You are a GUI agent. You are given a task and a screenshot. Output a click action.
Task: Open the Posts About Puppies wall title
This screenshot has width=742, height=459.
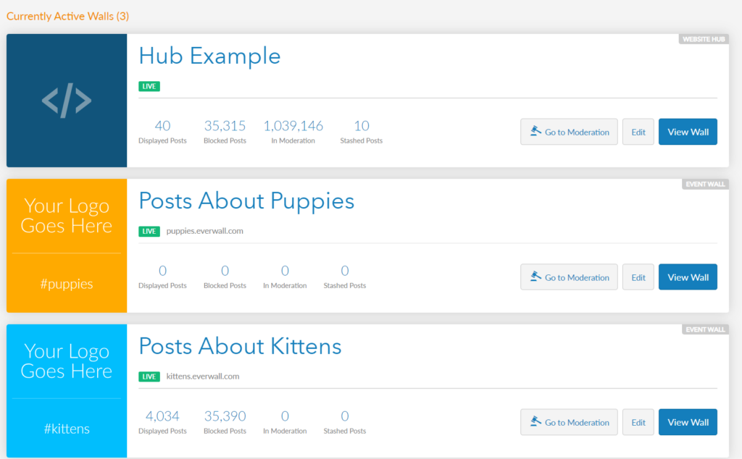pyautogui.click(x=246, y=201)
